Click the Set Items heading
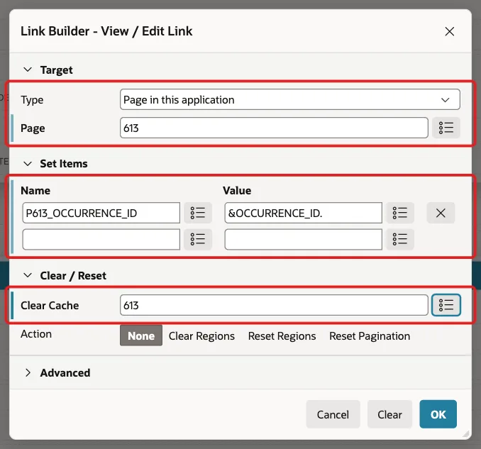Screen dimensions: 481x449 pos(64,163)
